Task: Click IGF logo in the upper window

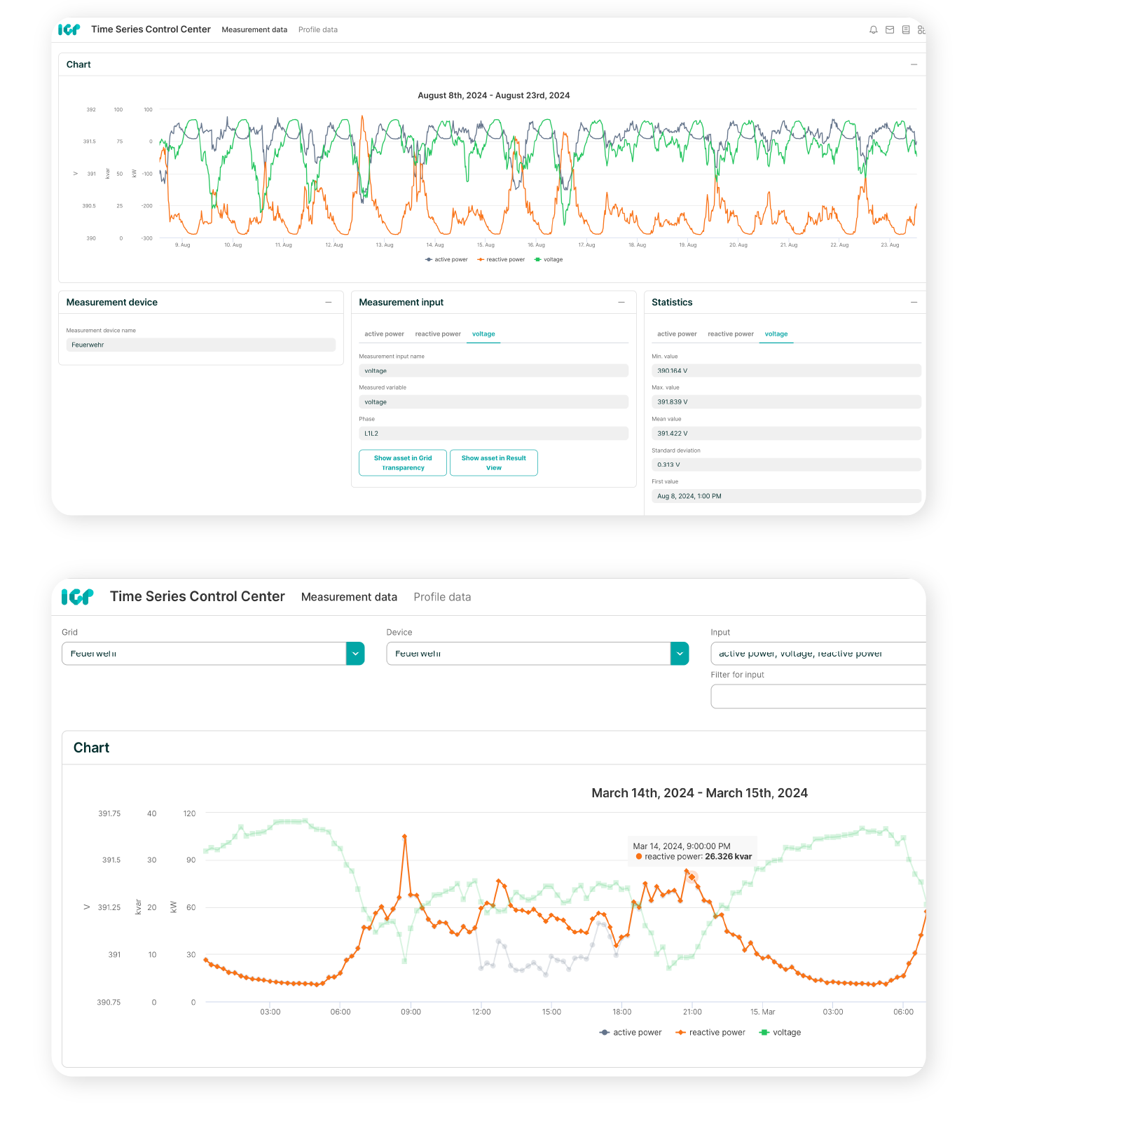Action: coord(69,29)
